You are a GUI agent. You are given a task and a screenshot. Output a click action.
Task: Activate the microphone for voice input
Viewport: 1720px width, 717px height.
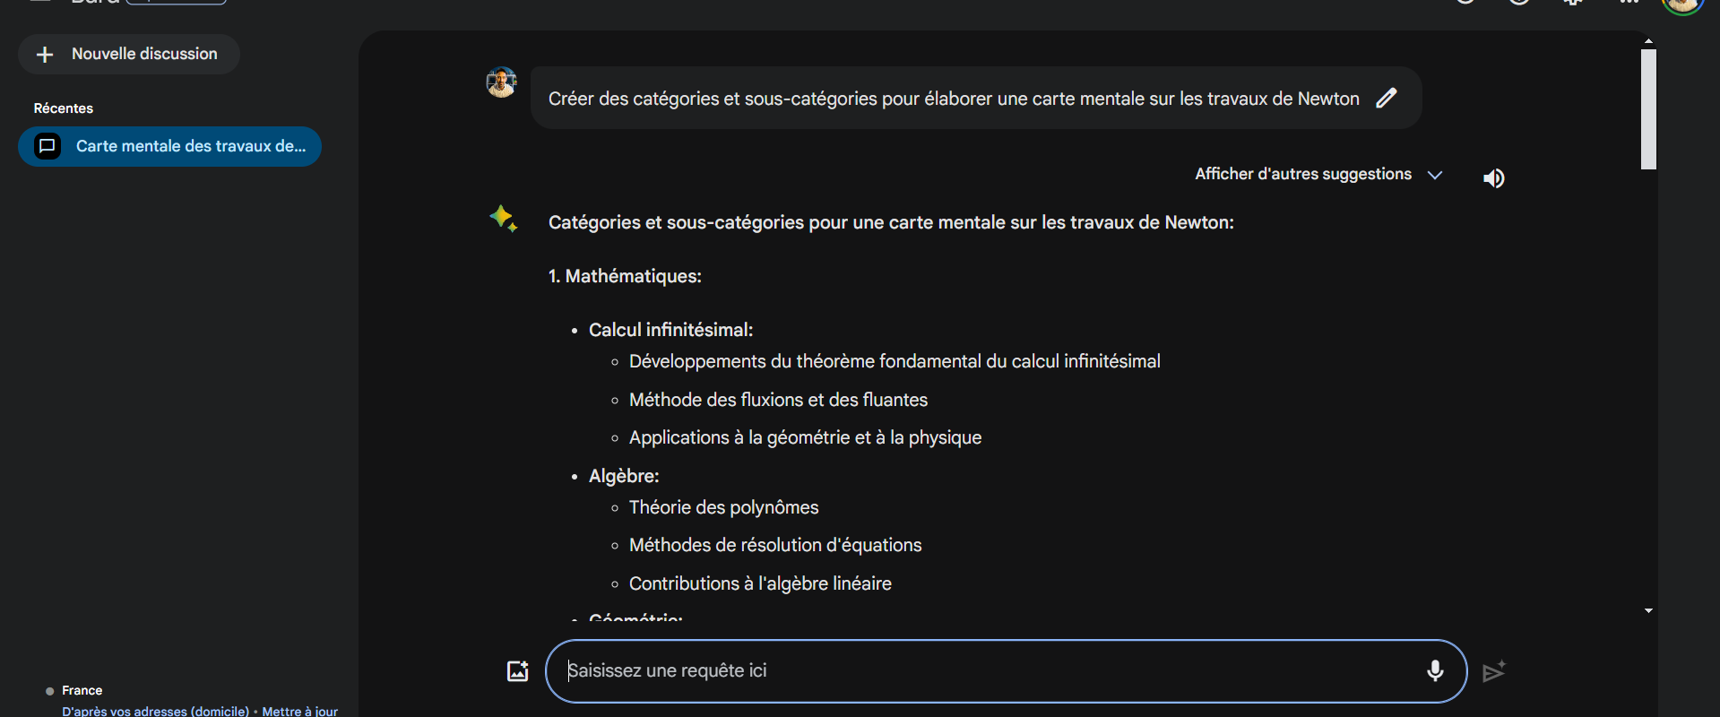pyautogui.click(x=1435, y=671)
